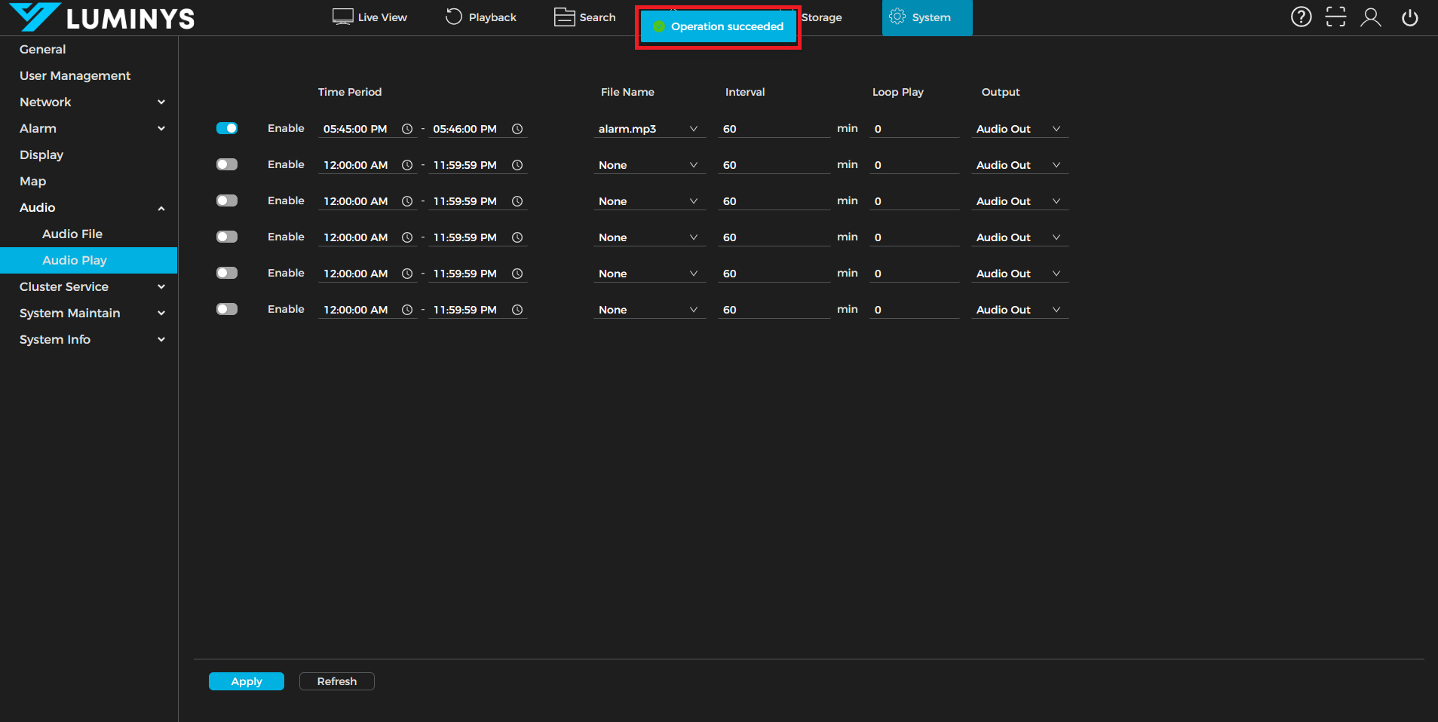Viewport: 1438px width, 722px height.
Task: Open clock picker for 05:45:00 PM start time
Action: [407, 129]
